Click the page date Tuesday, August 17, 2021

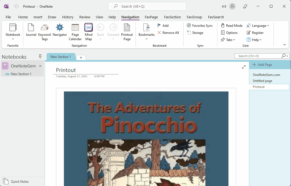click(72, 76)
